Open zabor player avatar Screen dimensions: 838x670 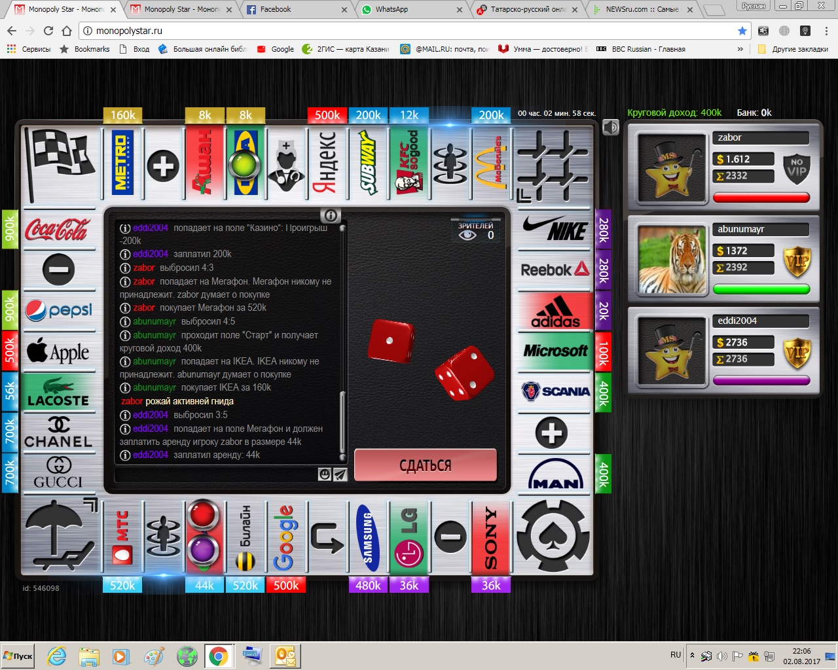pos(672,167)
